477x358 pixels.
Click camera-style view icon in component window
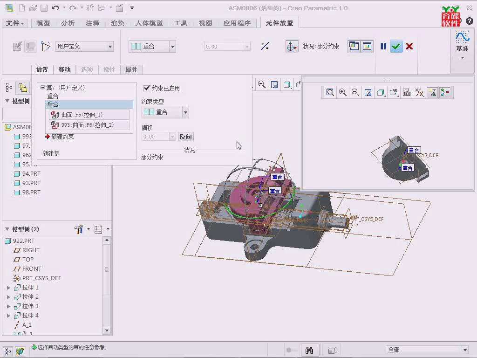click(406, 92)
